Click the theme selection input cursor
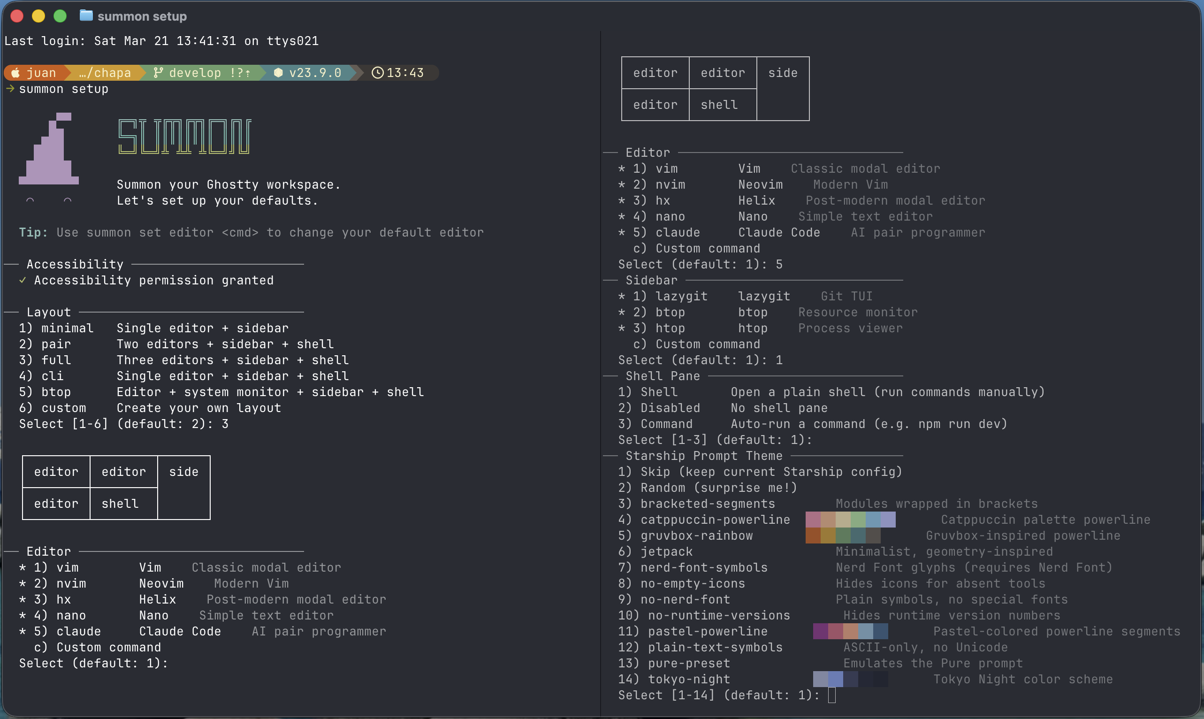The height and width of the screenshot is (719, 1204). pos(831,695)
